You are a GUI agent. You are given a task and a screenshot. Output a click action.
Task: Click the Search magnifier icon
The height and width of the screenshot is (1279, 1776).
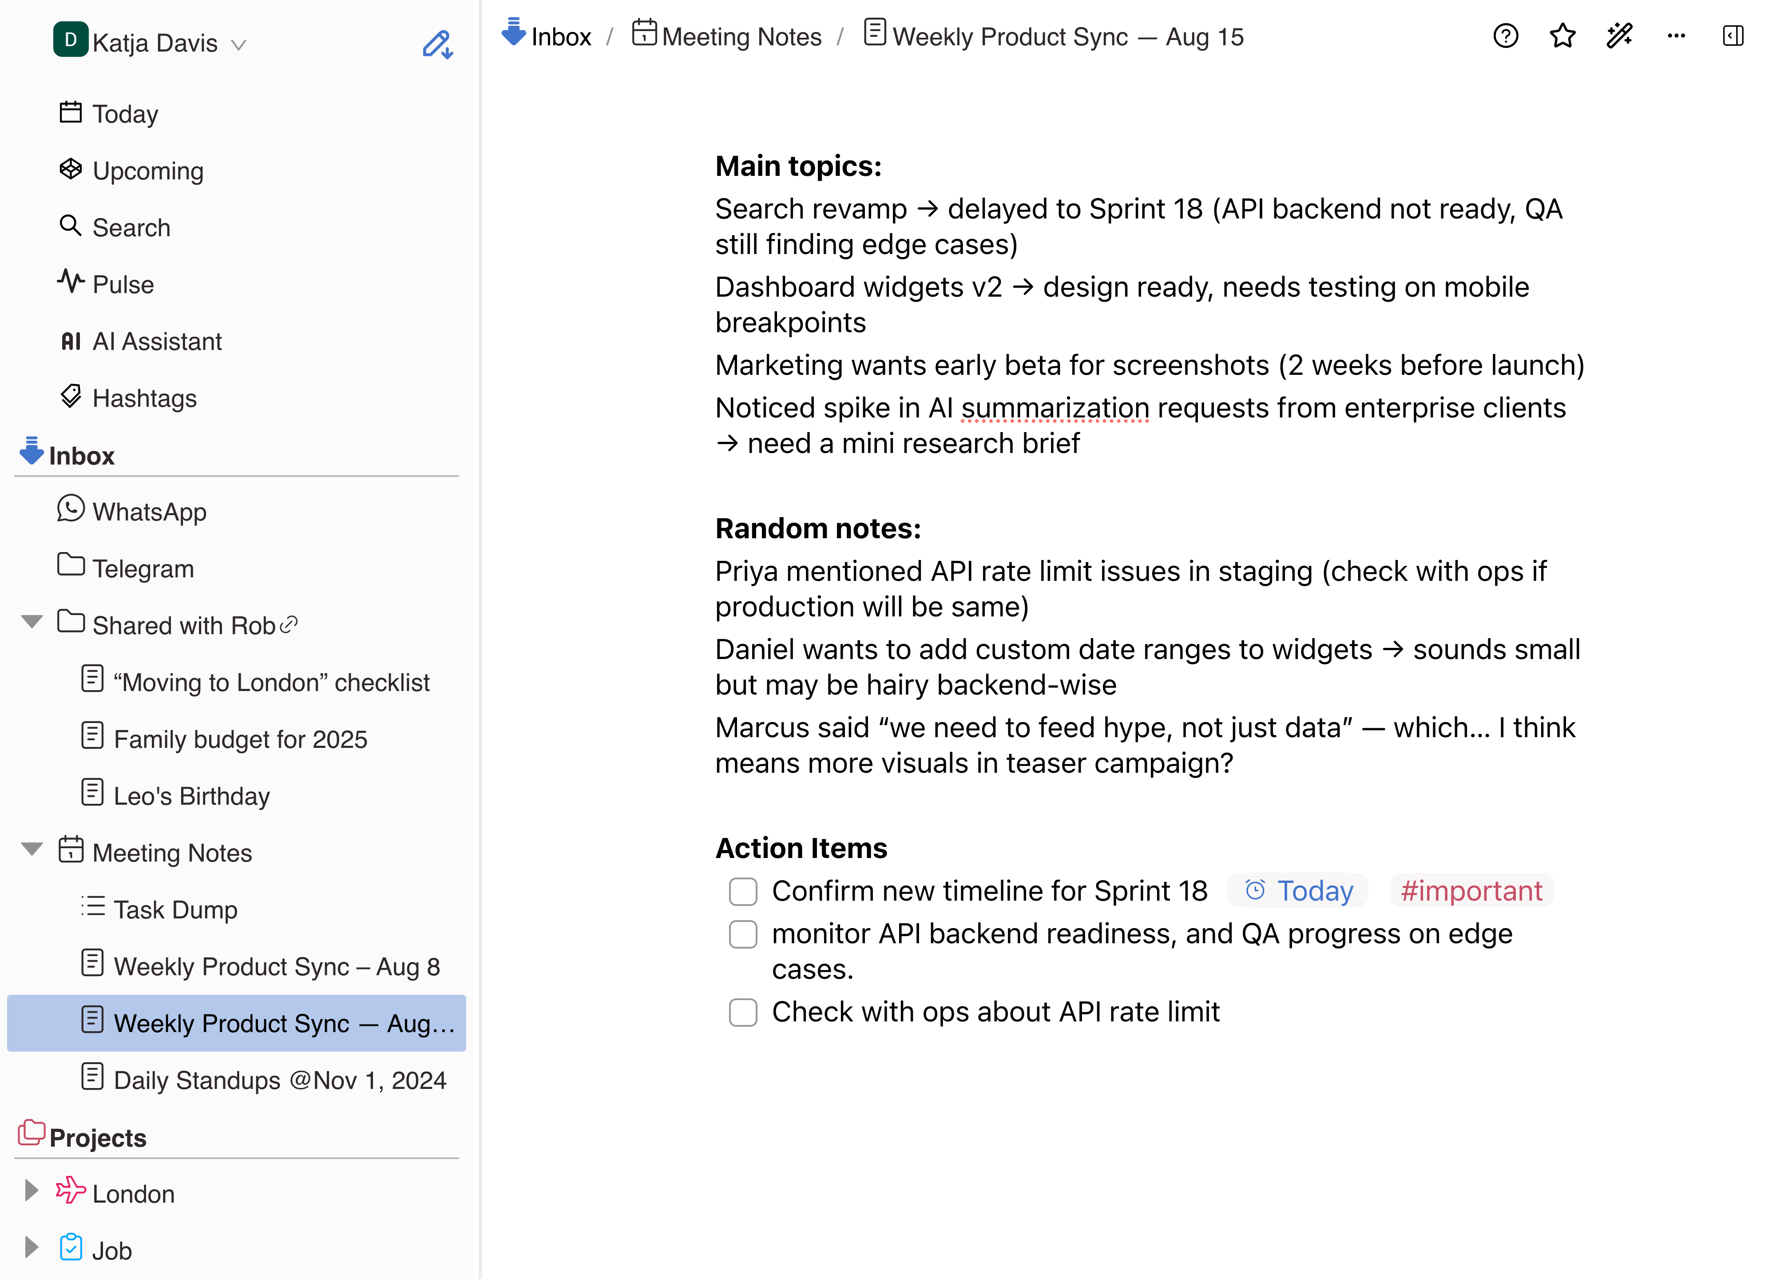[x=71, y=226]
